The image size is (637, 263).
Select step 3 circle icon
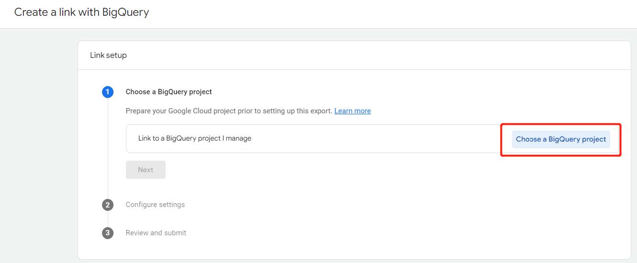point(108,233)
